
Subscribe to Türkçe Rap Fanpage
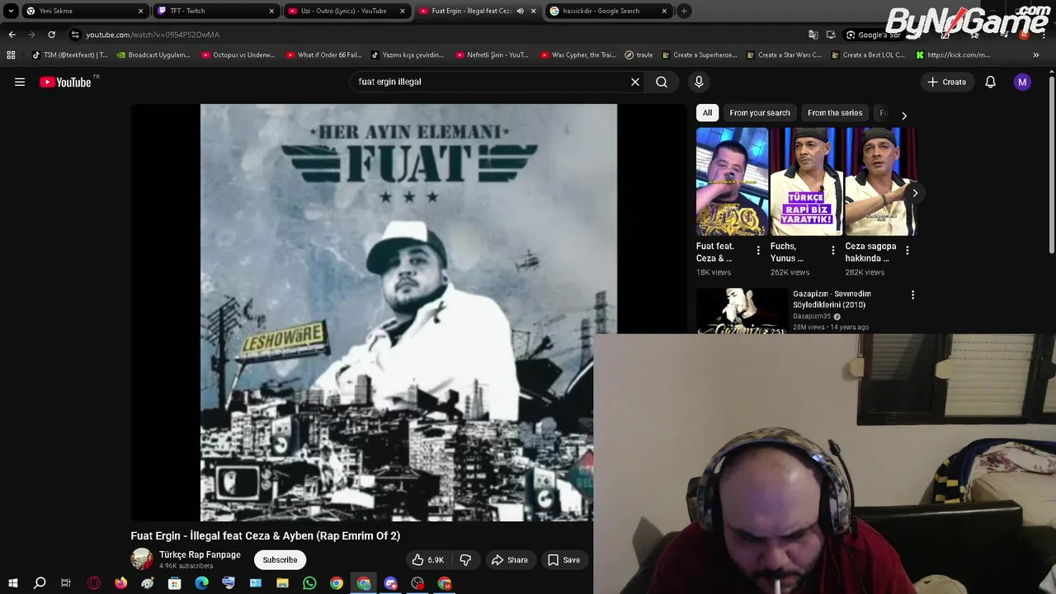pyautogui.click(x=280, y=560)
